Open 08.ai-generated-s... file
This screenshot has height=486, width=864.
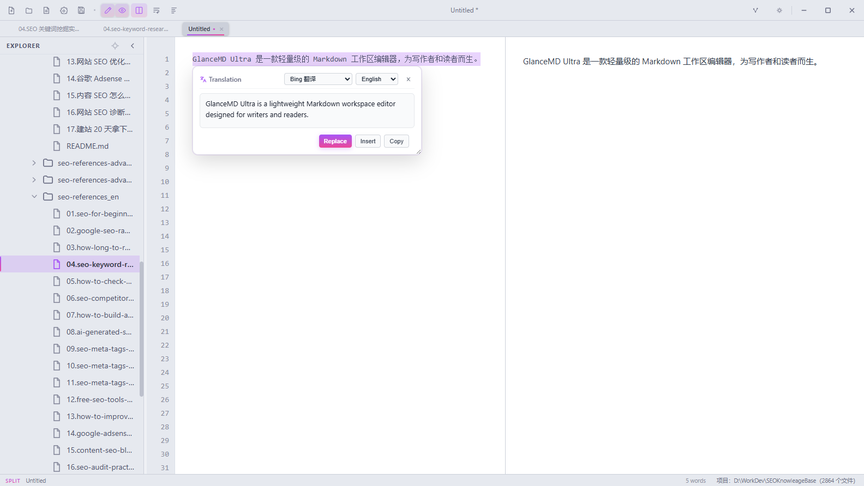70,332
